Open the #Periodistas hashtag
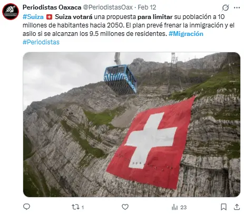The width and height of the screenshot is (244, 214). point(41,42)
